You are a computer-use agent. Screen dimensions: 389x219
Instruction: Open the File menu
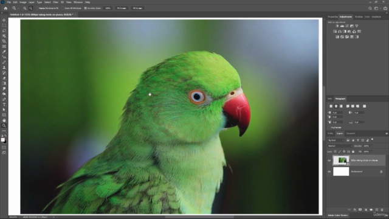click(x=9, y=2)
